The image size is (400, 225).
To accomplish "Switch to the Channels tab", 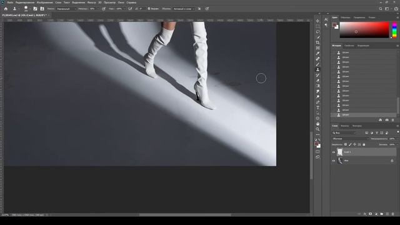I will tap(345, 126).
